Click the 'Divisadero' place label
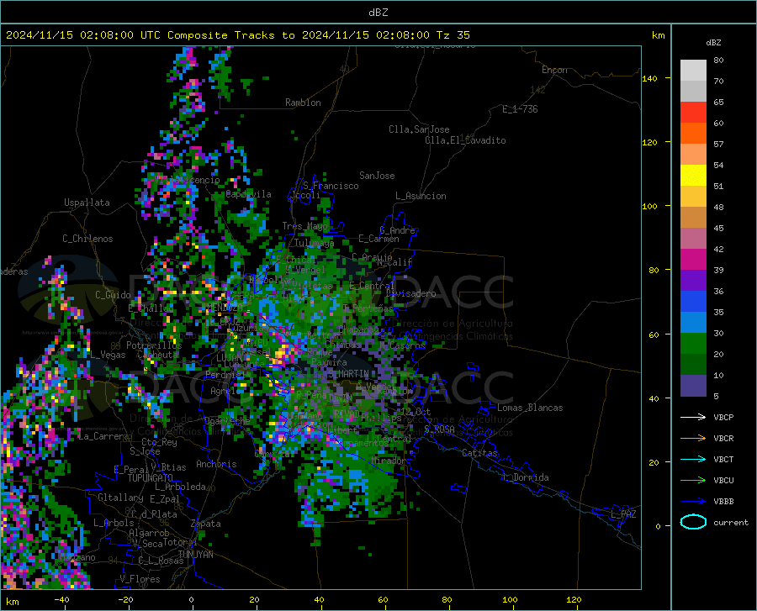Image resolution: width=757 pixels, height=611 pixels. [410, 293]
